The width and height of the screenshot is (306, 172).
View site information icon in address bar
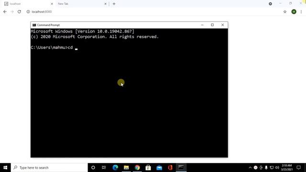pos(28,11)
